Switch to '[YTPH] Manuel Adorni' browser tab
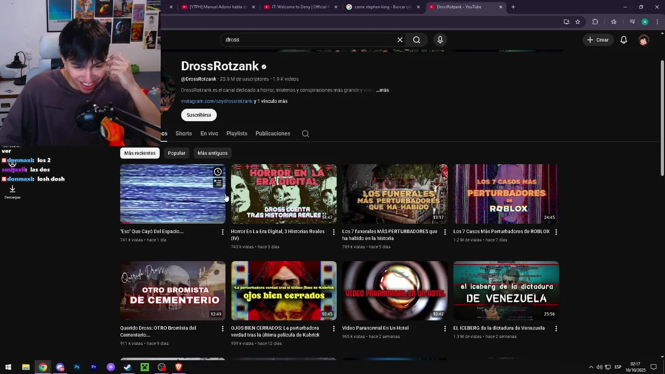The image size is (665, 374). (218, 7)
